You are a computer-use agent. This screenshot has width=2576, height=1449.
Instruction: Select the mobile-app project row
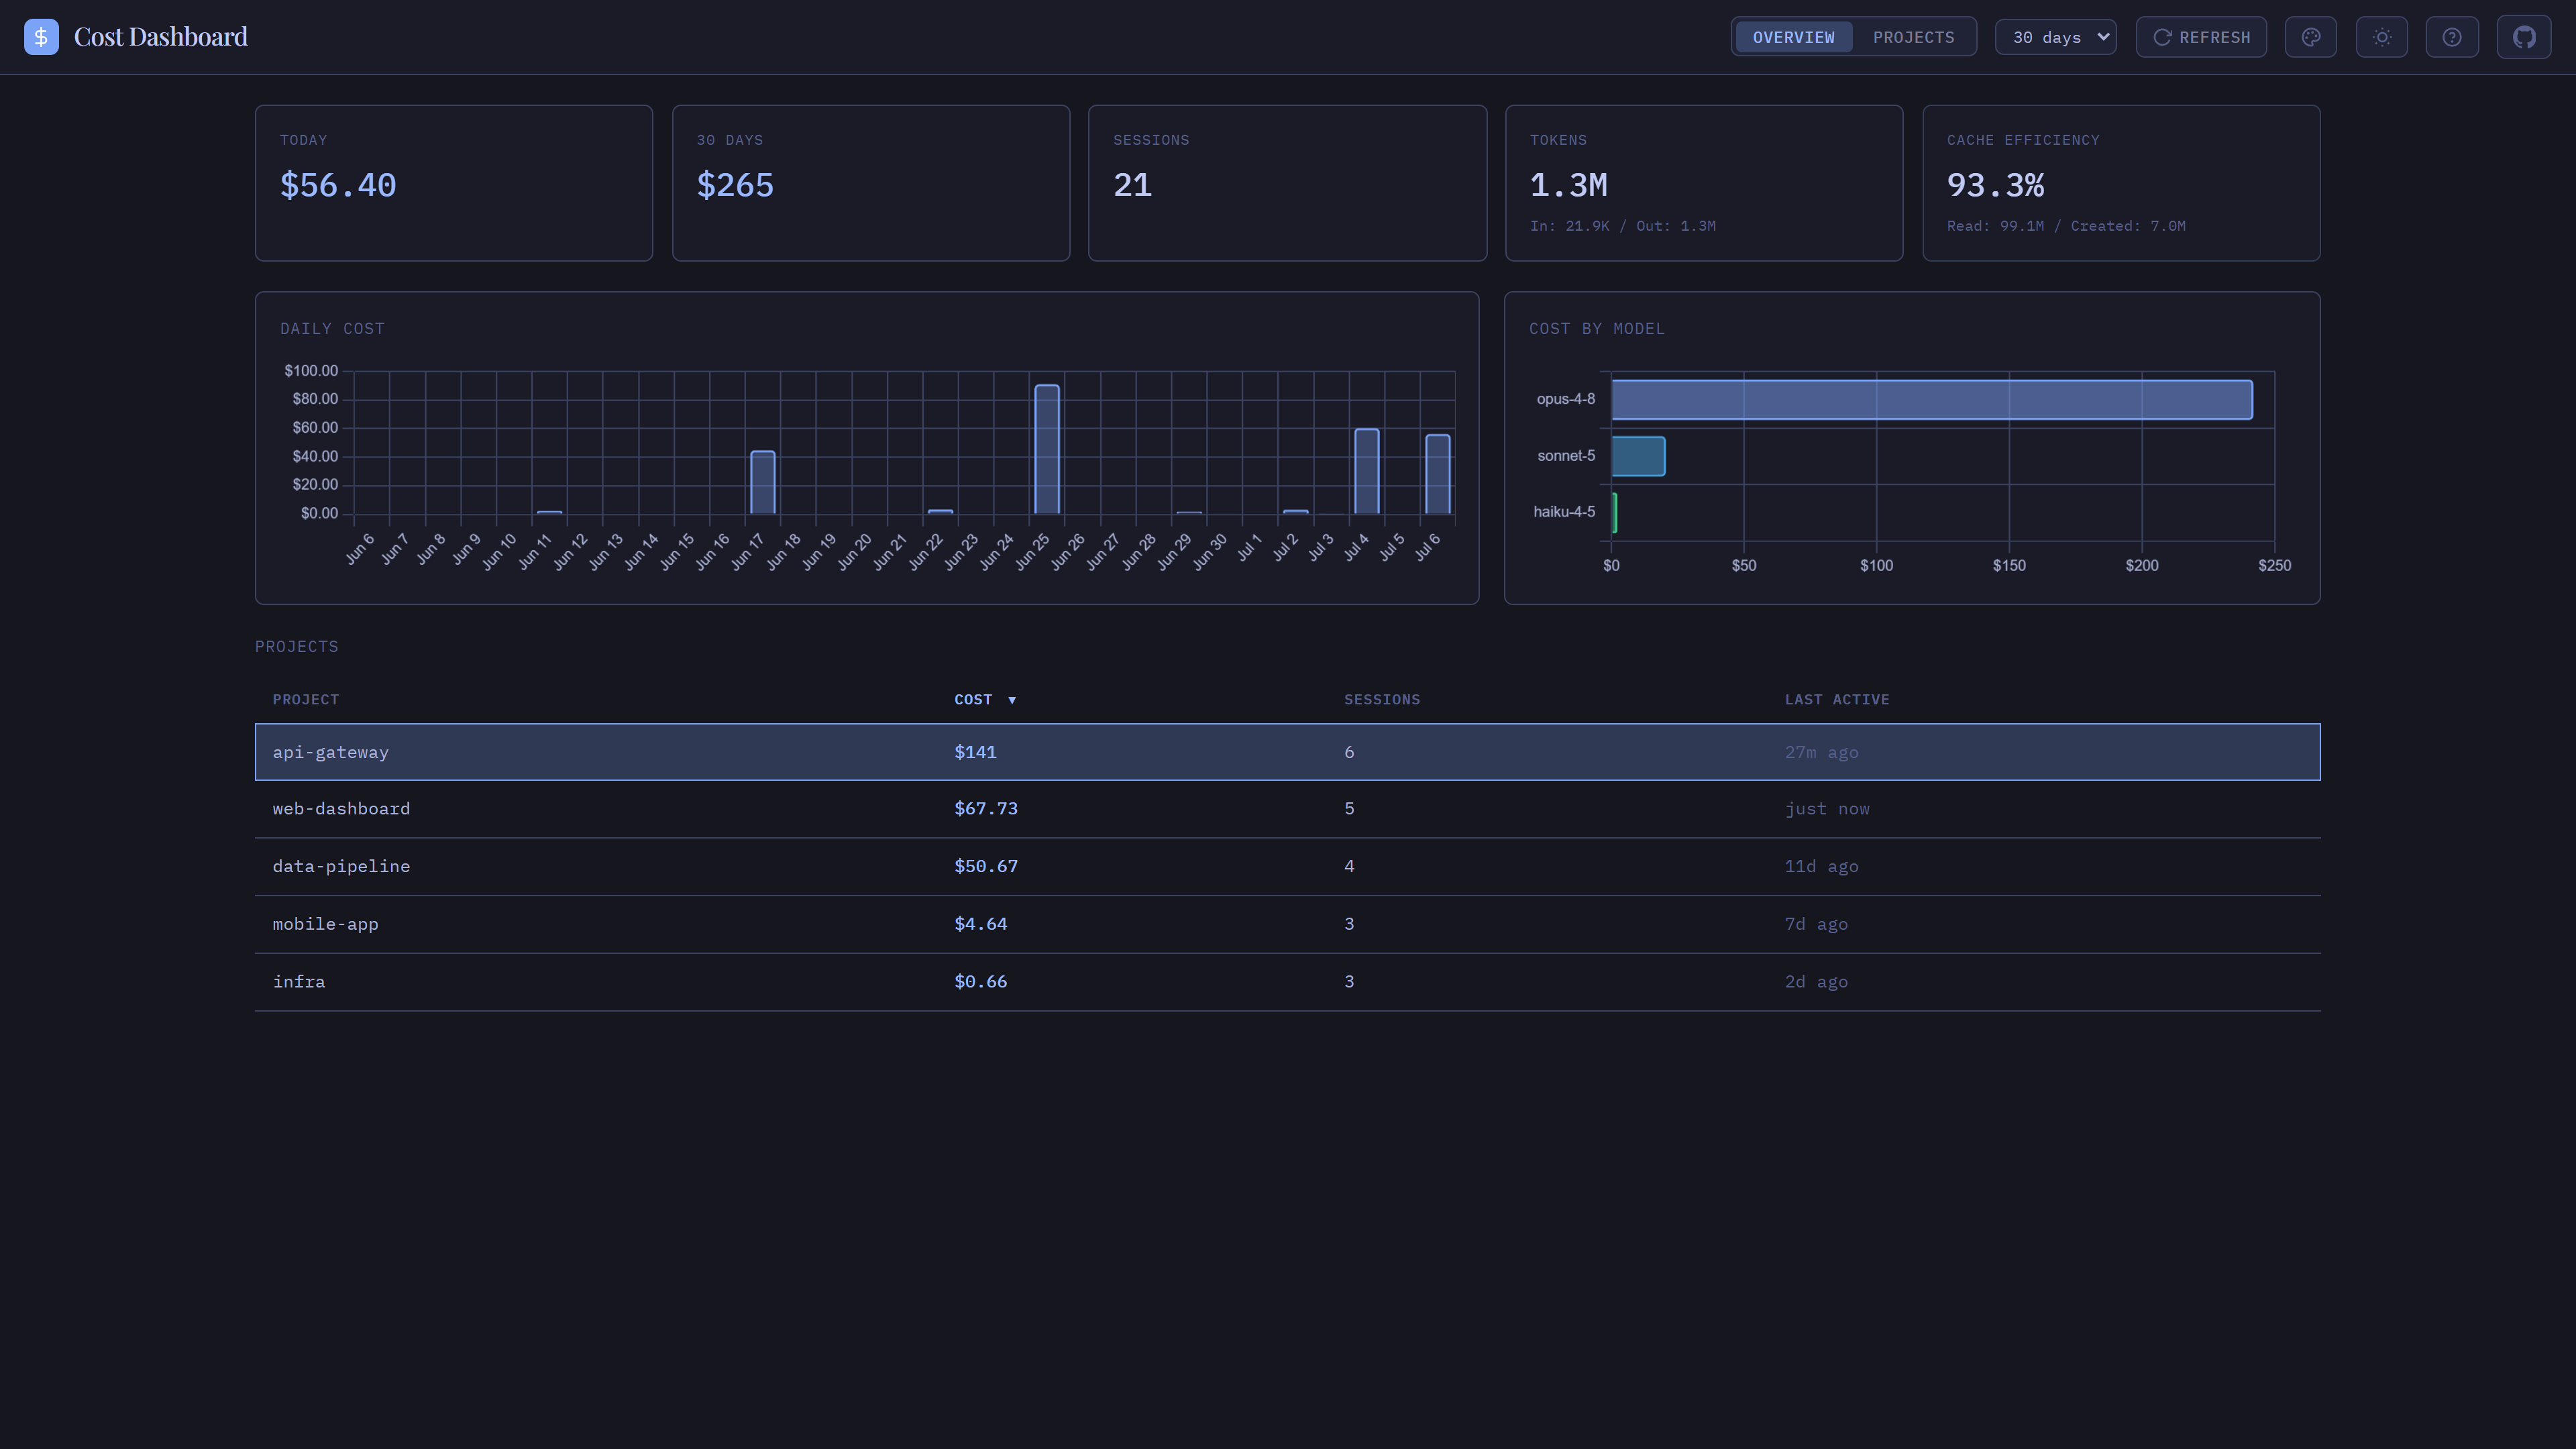click(x=1287, y=924)
